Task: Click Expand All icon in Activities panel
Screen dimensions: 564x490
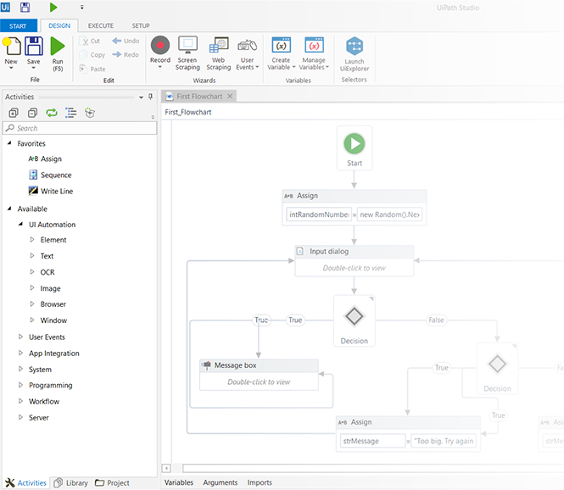Action: pyautogui.click(x=14, y=113)
